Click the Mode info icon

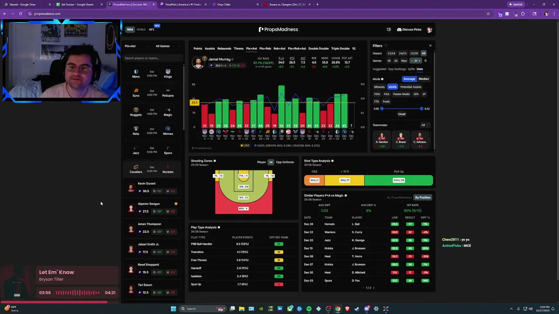[x=382, y=79]
